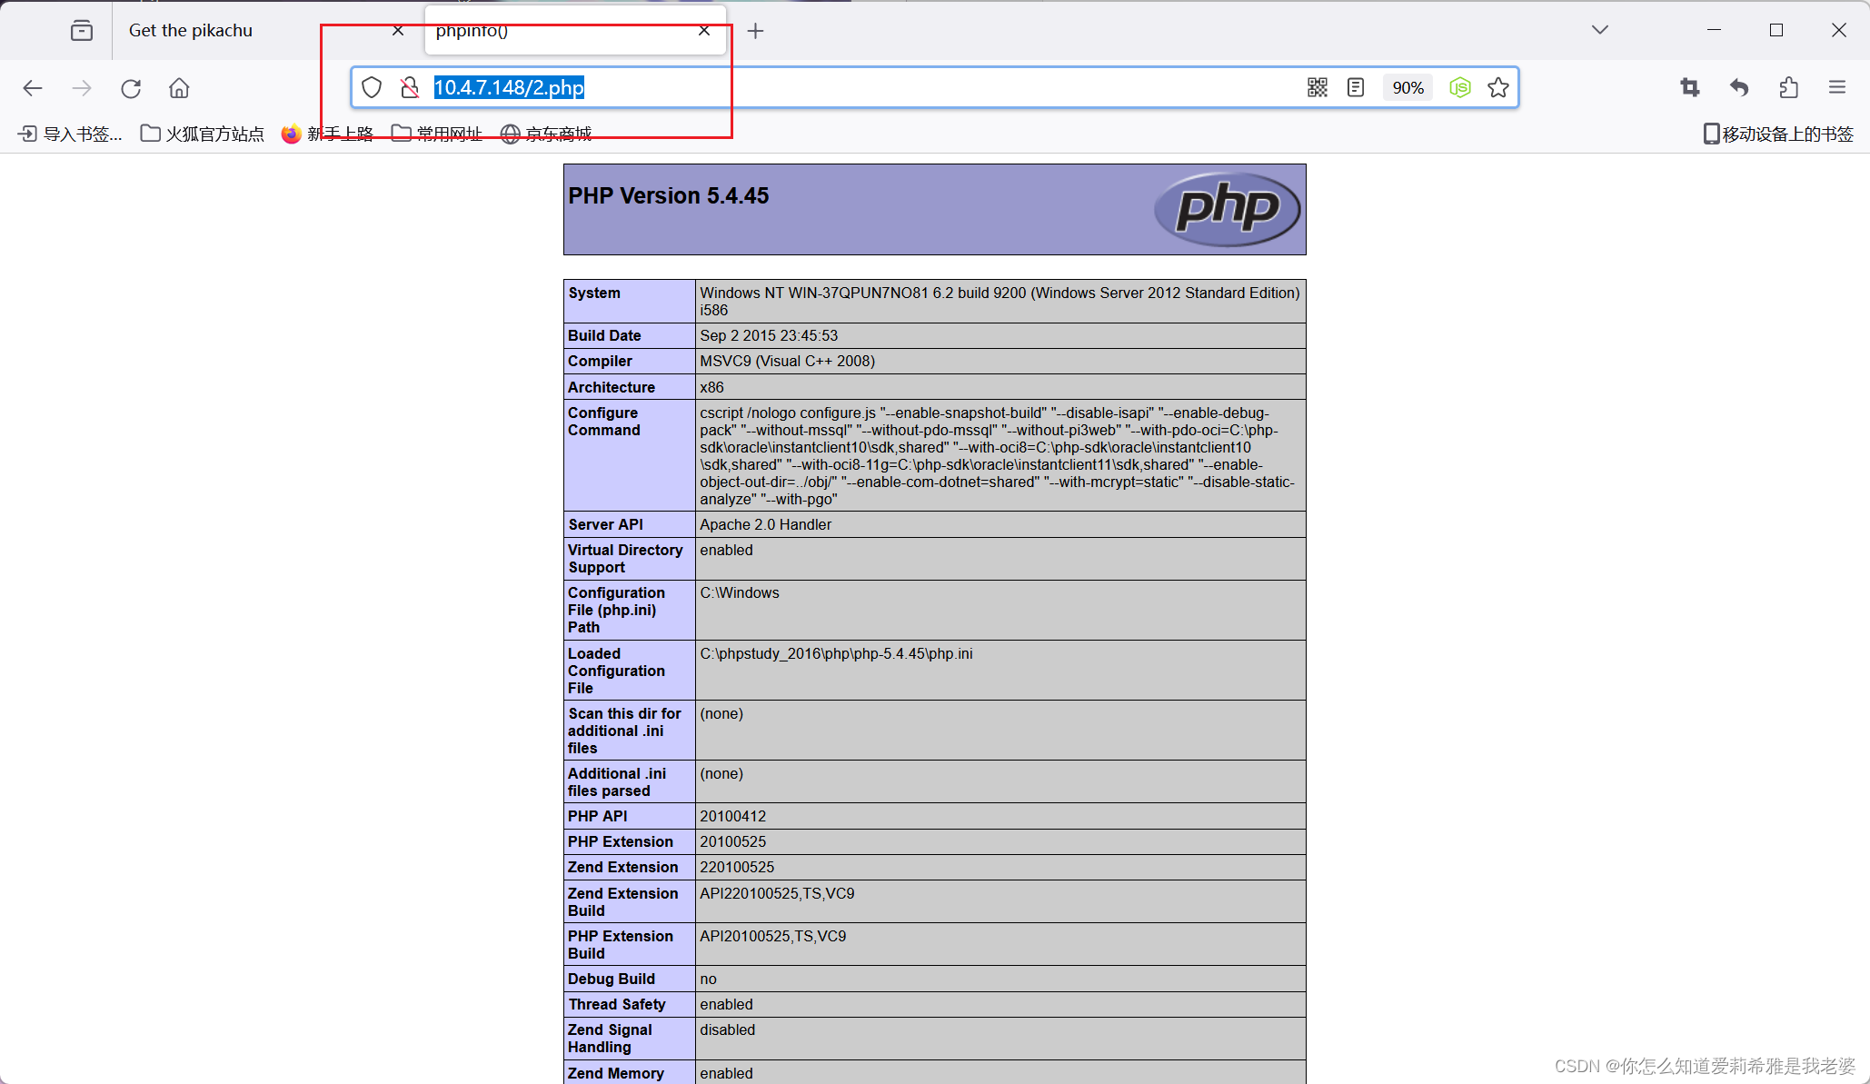Image resolution: width=1870 pixels, height=1084 pixels.
Task: Close the Get the pikachu tab
Action: (x=398, y=30)
